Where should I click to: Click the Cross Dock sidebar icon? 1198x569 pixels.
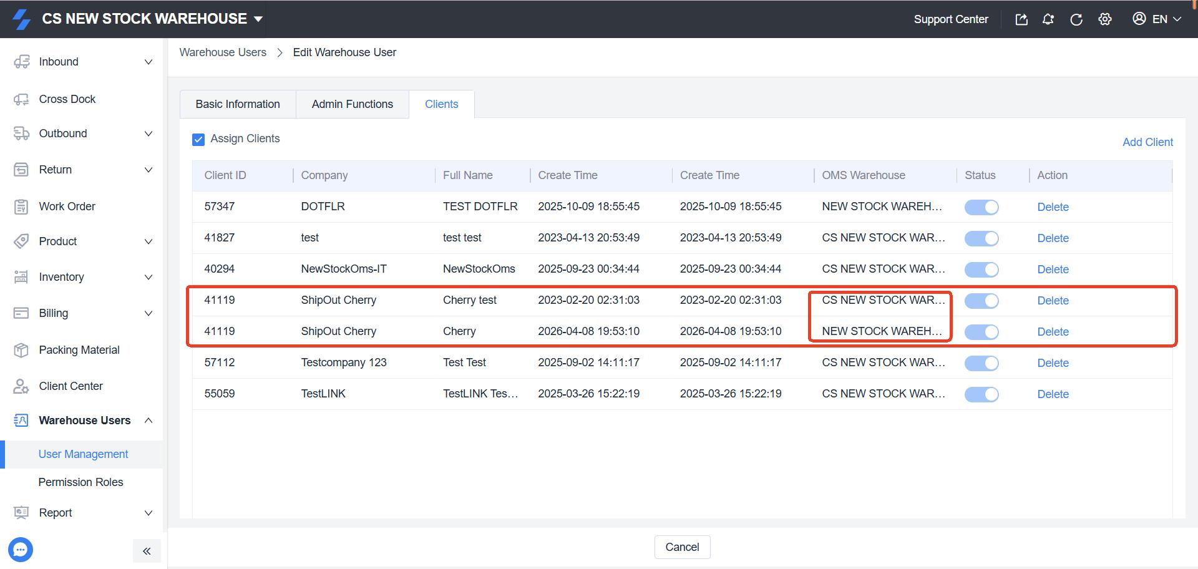21,99
